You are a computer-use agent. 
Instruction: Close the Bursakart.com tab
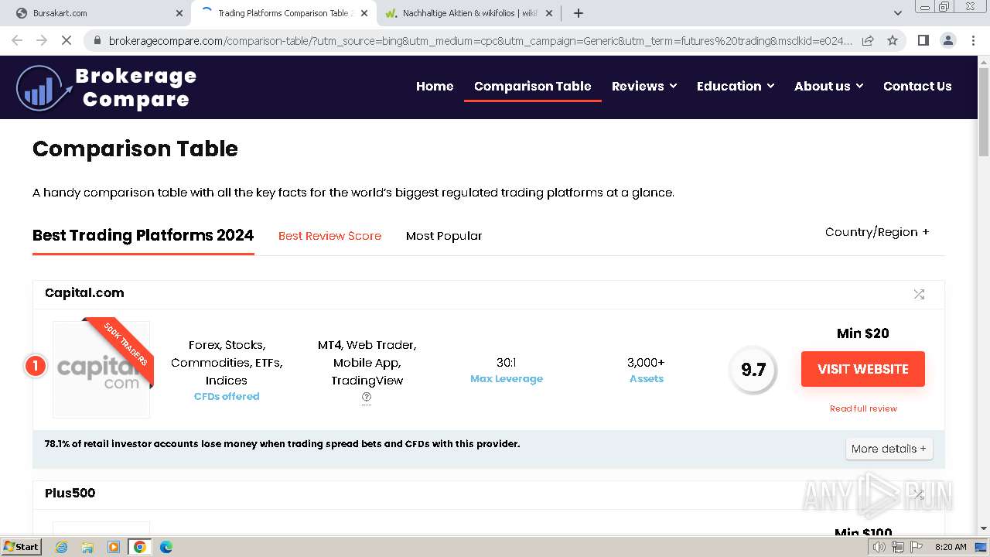(x=179, y=13)
